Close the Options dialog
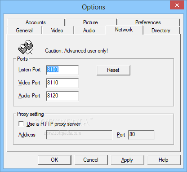187x172 pixels. [x=177, y=5]
